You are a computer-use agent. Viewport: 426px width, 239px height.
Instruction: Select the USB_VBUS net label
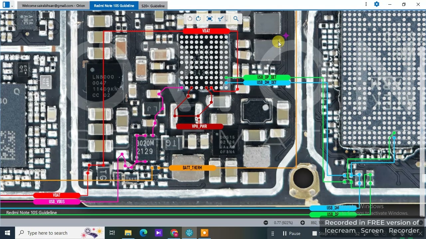[57, 202]
